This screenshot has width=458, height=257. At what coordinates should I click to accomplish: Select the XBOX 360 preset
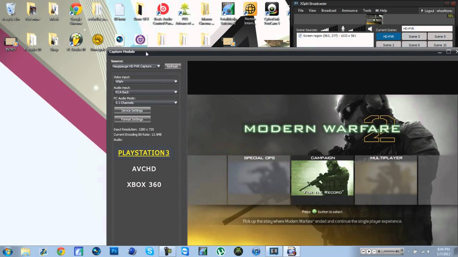[144, 185]
